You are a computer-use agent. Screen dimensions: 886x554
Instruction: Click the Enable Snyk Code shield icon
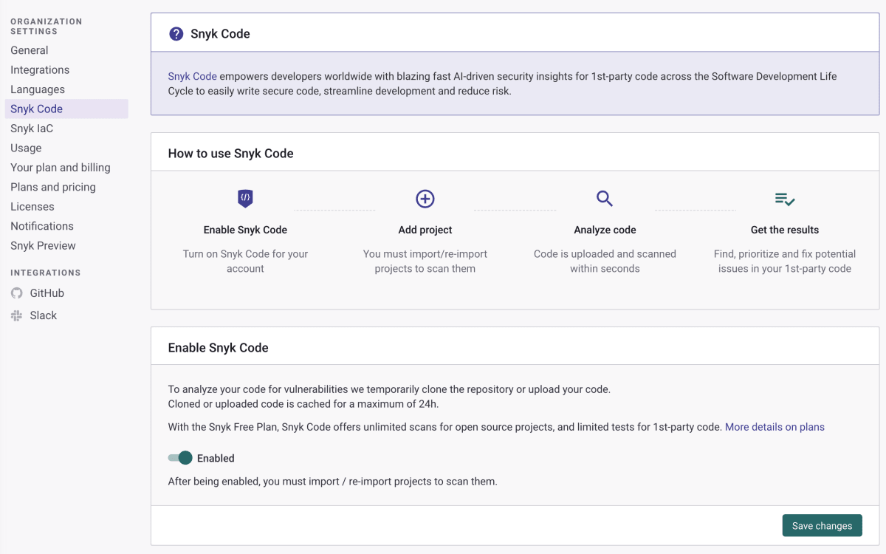(x=245, y=198)
